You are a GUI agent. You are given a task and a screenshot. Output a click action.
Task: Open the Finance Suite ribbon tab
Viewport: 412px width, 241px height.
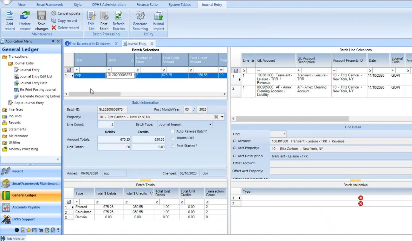(147, 5)
